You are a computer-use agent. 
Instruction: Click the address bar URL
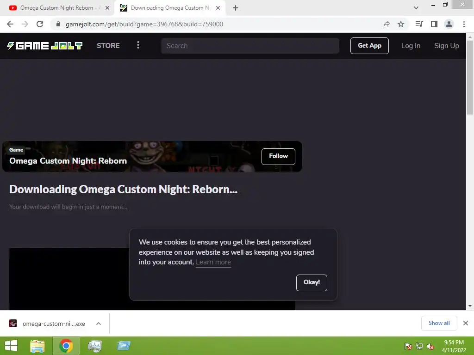tap(144, 24)
